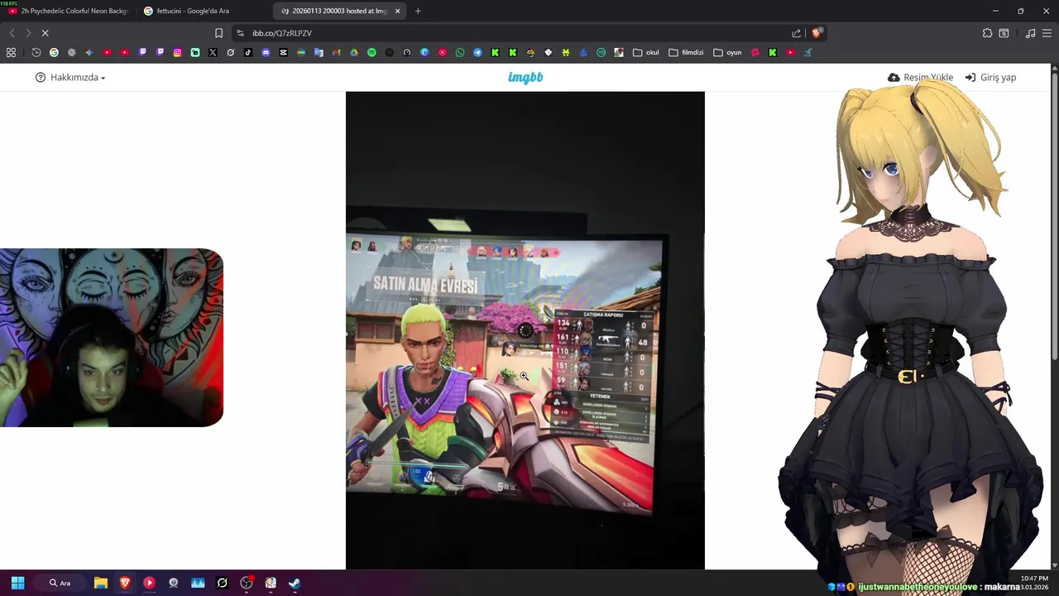This screenshot has width=1059, height=596.
Task: Open the Google bookmark
Action: (x=54, y=52)
